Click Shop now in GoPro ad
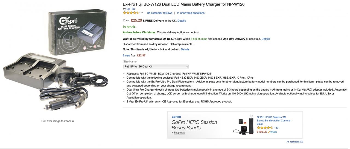This screenshot has width=350, height=149. [179, 133]
